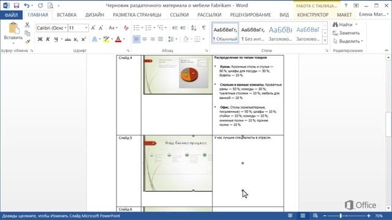Select the Слайд 4 pie chart thumbnail
Viewport: 392px width, 220px height.
pos(178,75)
